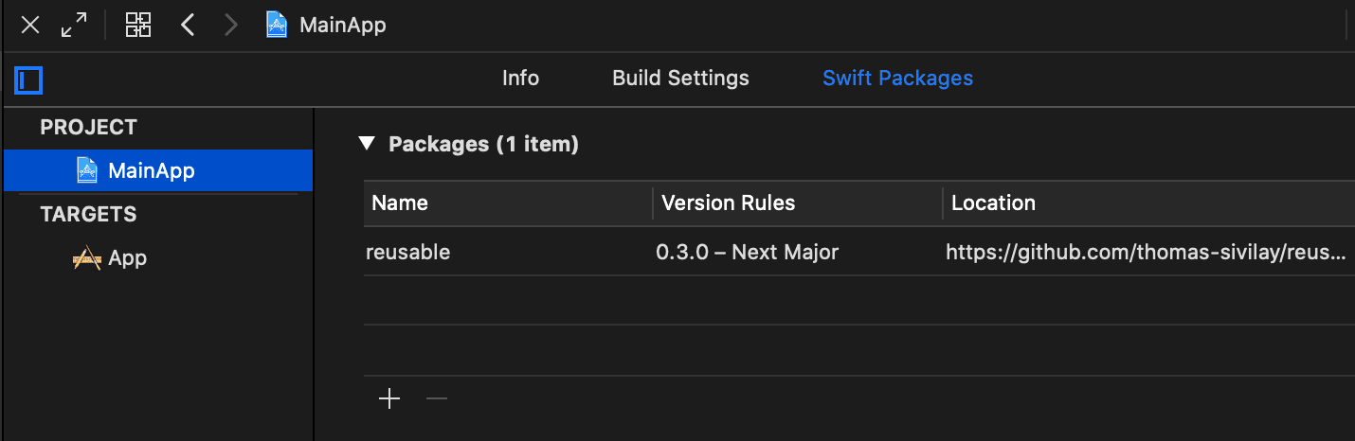Viewport: 1355px width, 441px height.
Task: Toggle the project and targets sidebar panel
Action: click(28, 79)
